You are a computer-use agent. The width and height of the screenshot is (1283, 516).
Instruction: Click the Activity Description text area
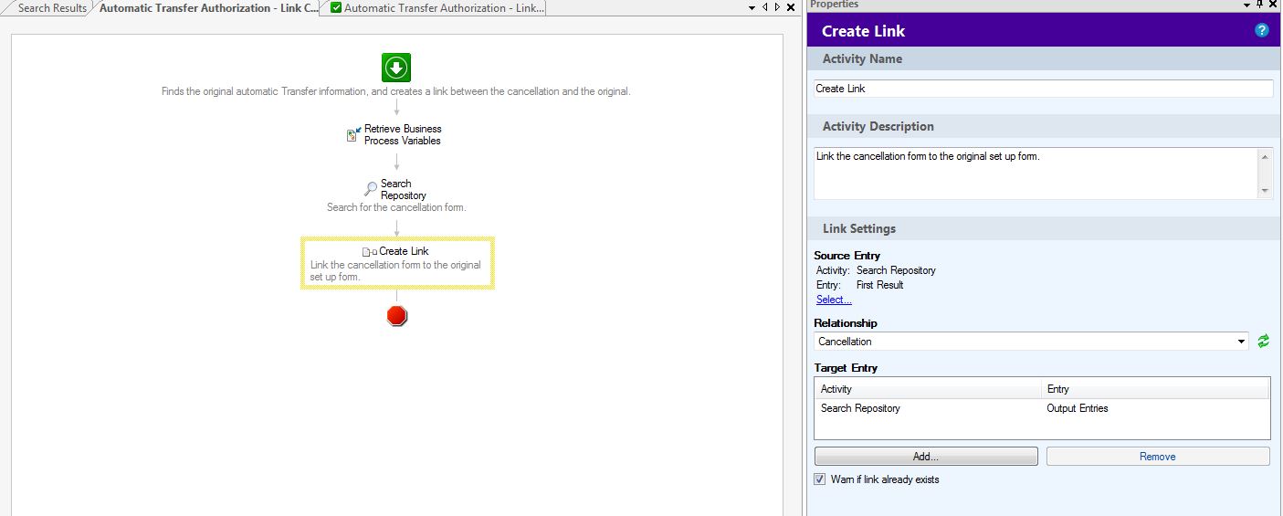click(1036, 174)
